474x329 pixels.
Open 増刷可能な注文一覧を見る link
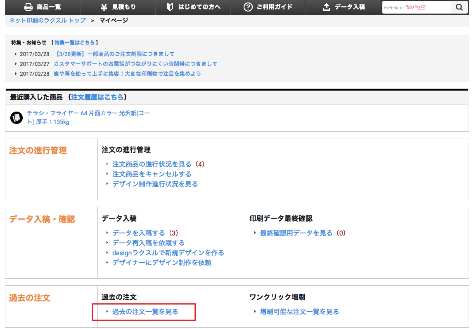click(299, 312)
